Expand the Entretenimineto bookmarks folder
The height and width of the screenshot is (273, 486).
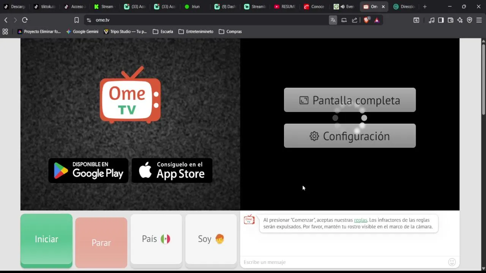click(x=196, y=31)
